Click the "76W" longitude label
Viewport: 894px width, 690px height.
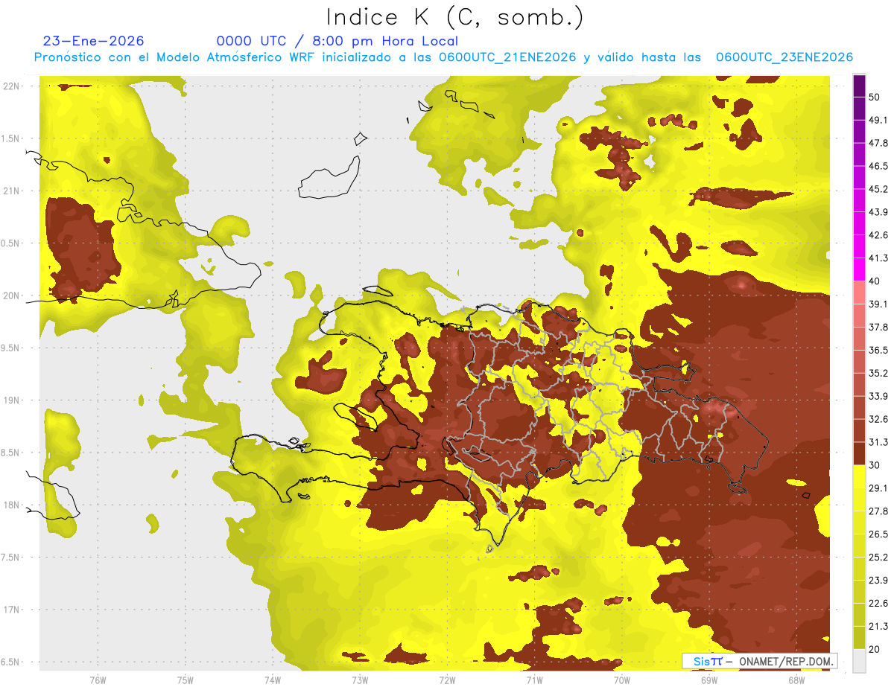(98, 680)
